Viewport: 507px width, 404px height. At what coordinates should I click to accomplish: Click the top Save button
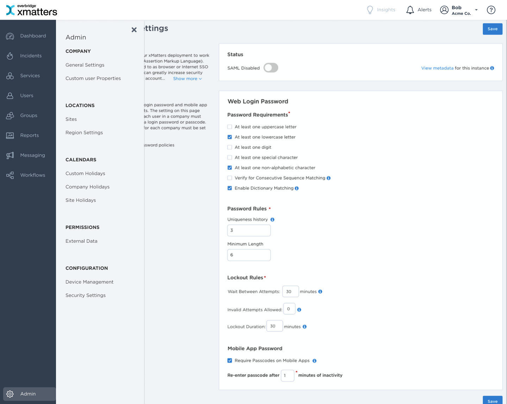click(492, 29)
